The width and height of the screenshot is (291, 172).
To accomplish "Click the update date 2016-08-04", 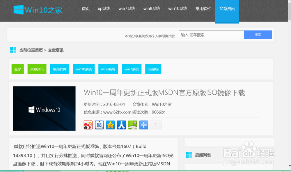I will (114, 104).
